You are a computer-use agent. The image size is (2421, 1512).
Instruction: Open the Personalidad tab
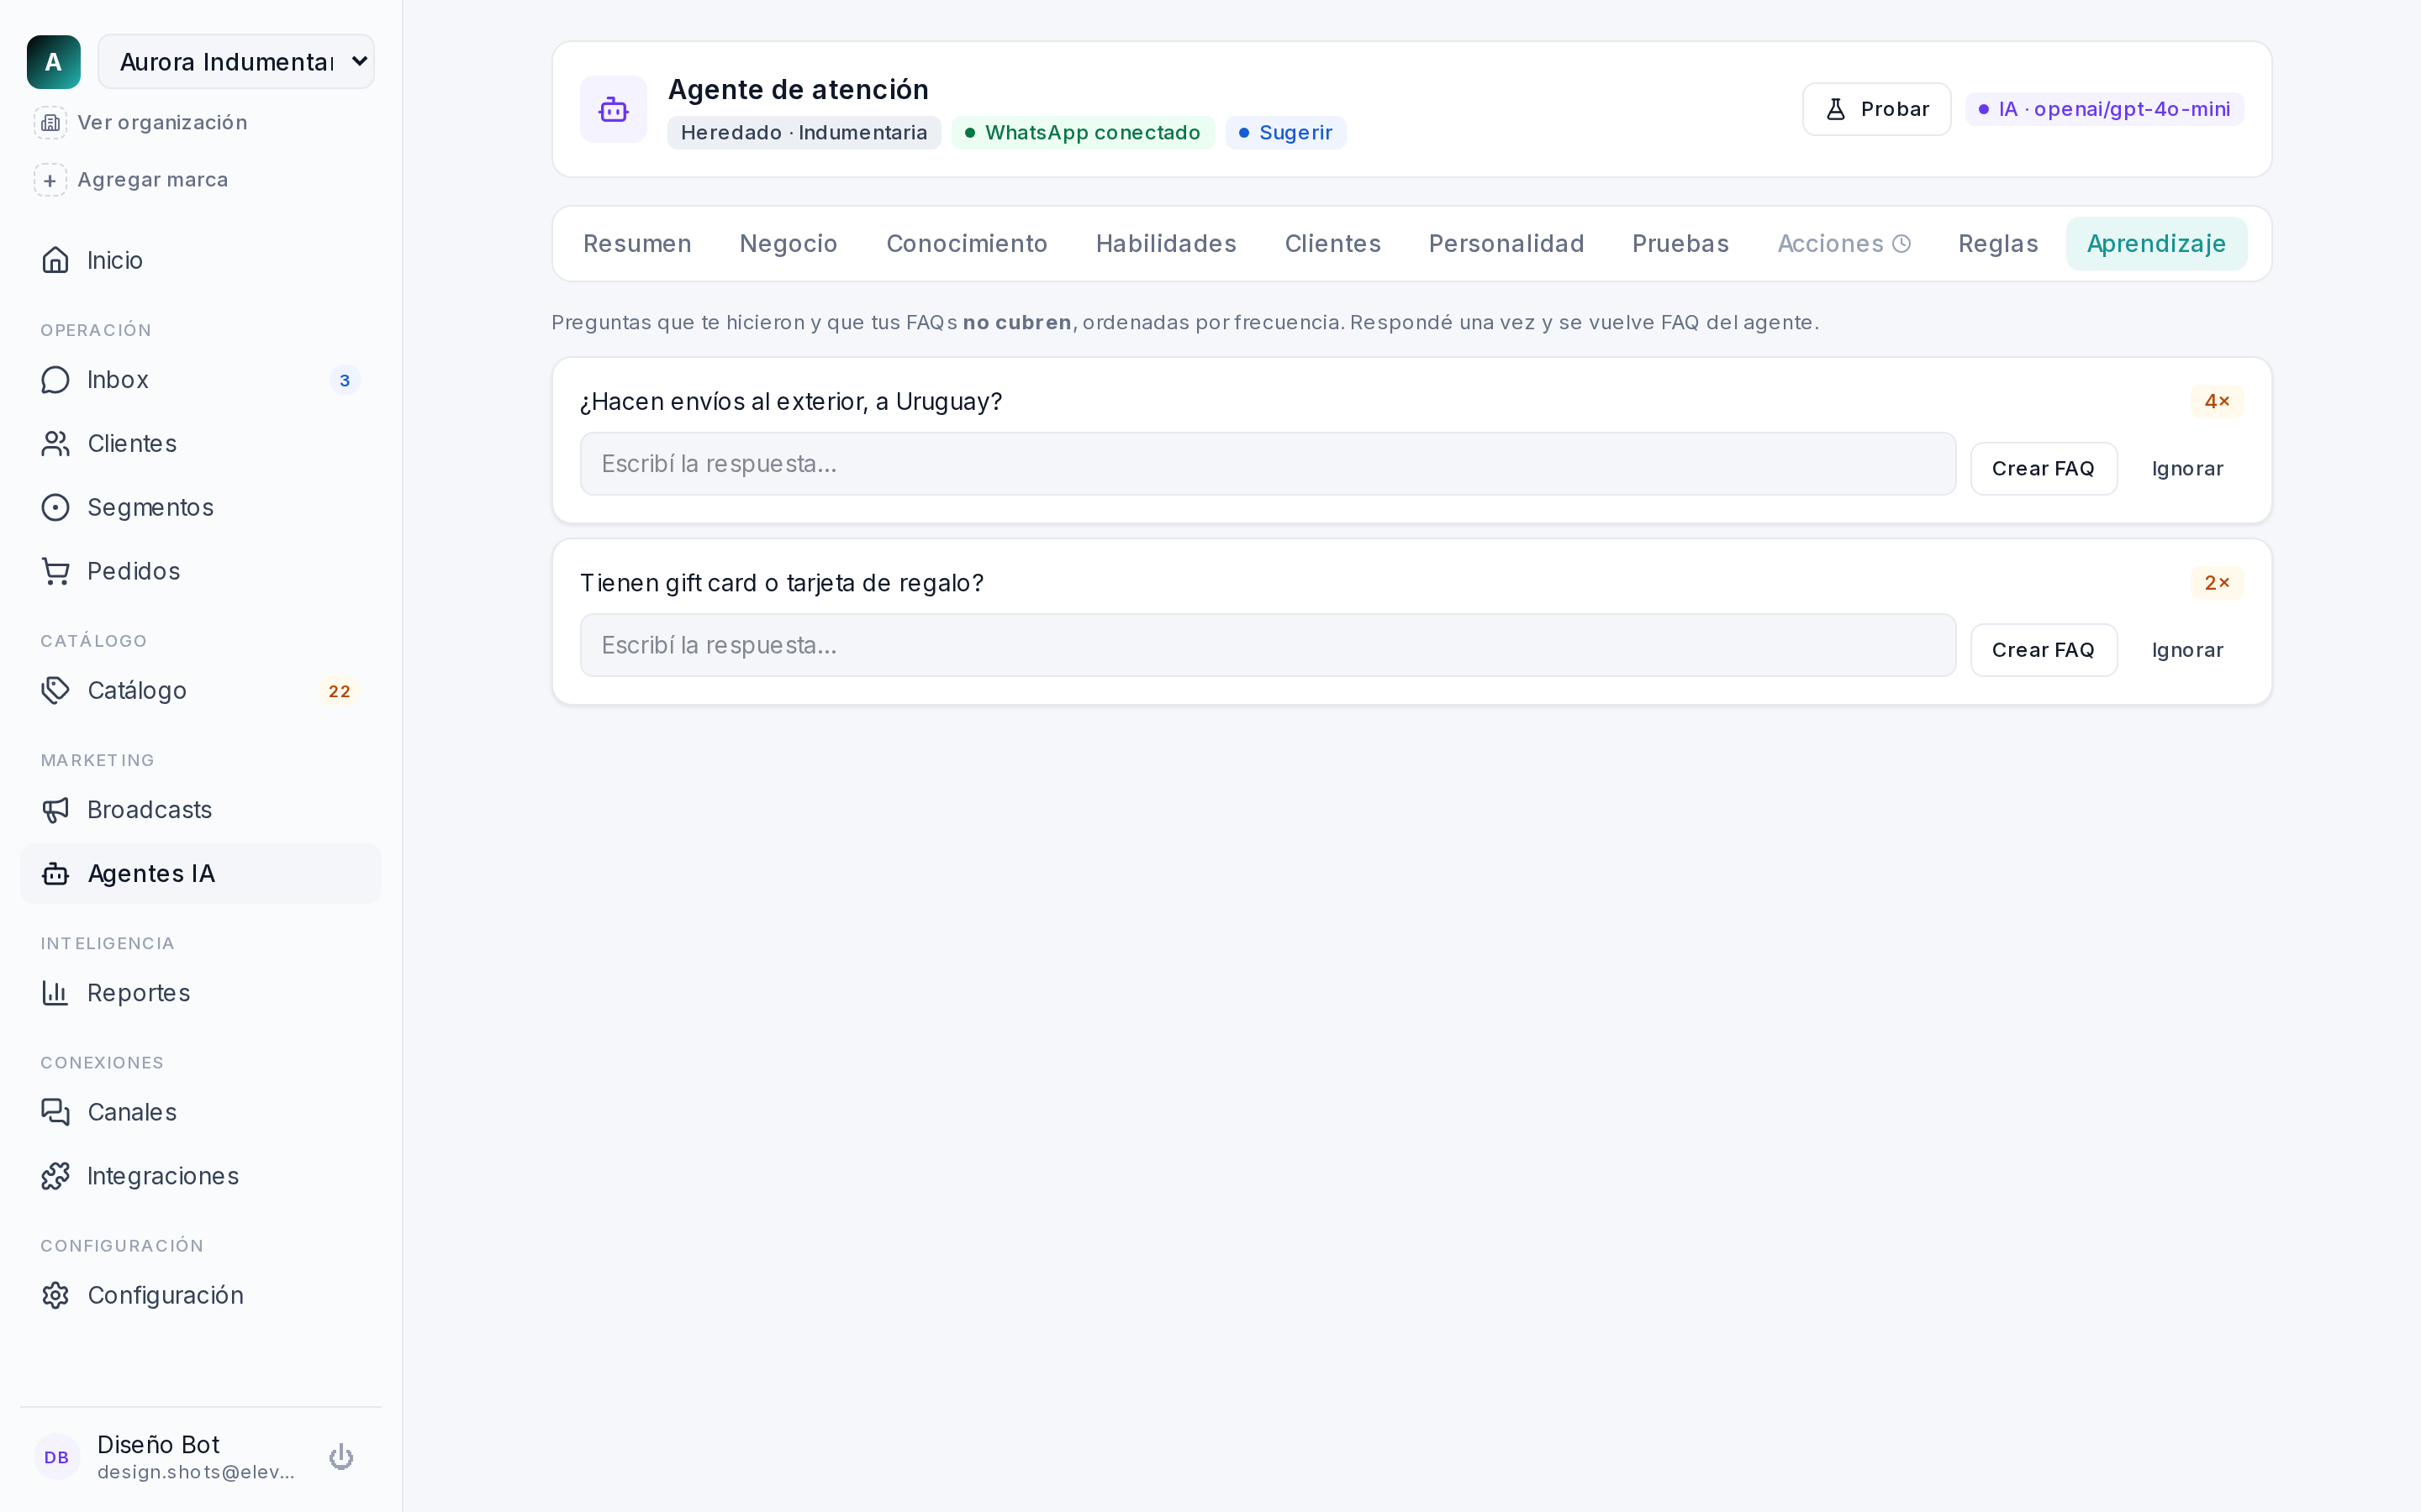coord(1506,244)
